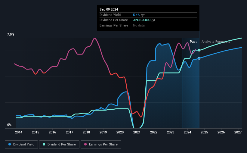Select the 2018 x-axis label

(x=86, y=132)
